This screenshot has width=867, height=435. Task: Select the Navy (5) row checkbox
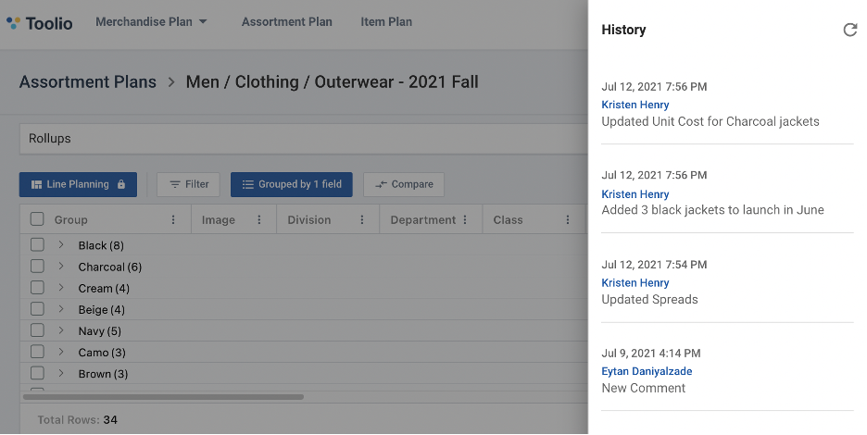37,330
